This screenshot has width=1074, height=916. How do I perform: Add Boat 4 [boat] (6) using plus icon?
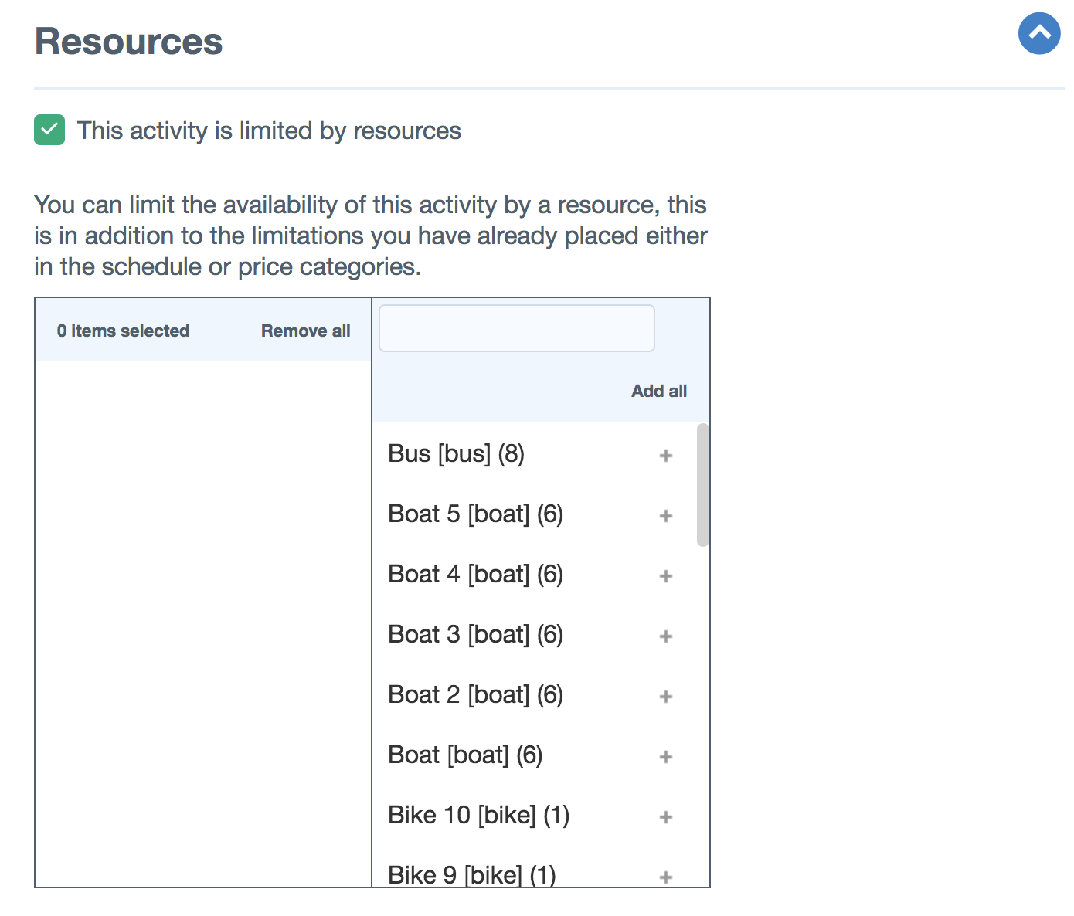(666, 576)
